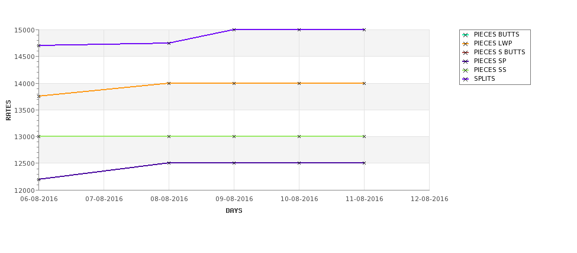Click the SPLITS legend marker
Screen dimensions: 577x253
(466, 79)
